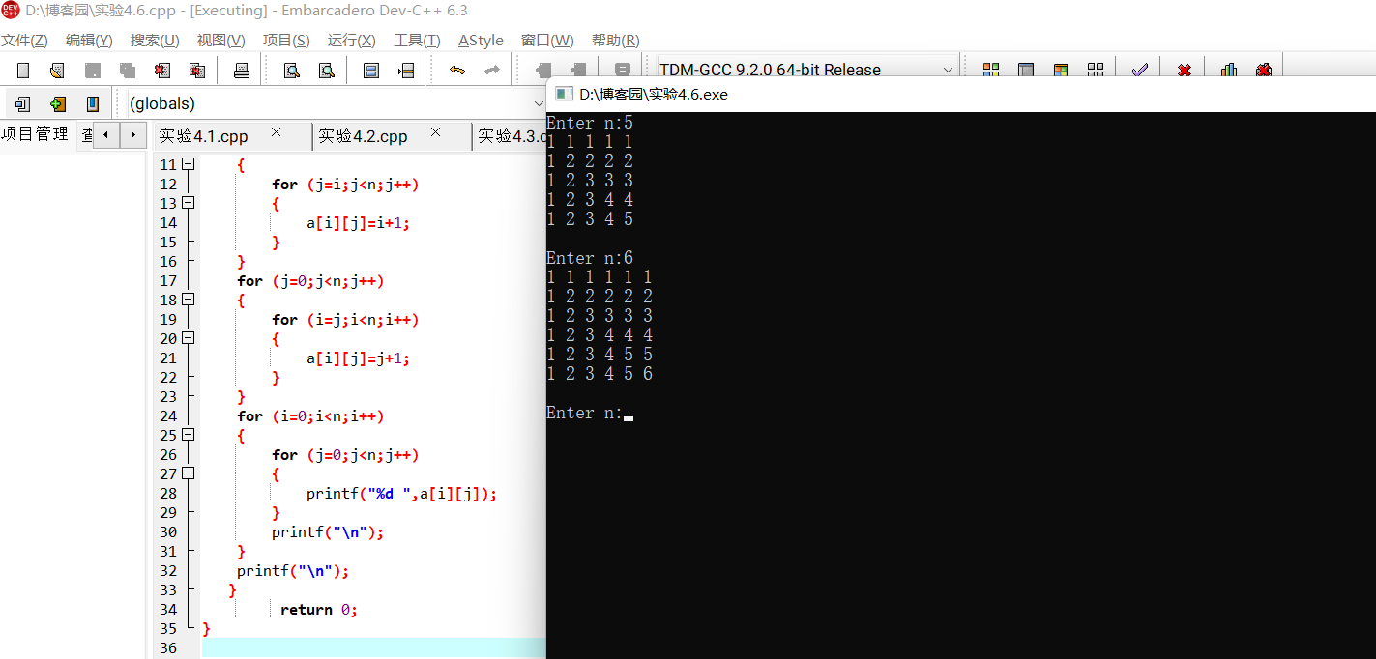This screenshot has width=1376, height=659.
Task: Click the console window icon beside 实验4.6.exe title
Action: pyautogui.click(x=564, y=94)
